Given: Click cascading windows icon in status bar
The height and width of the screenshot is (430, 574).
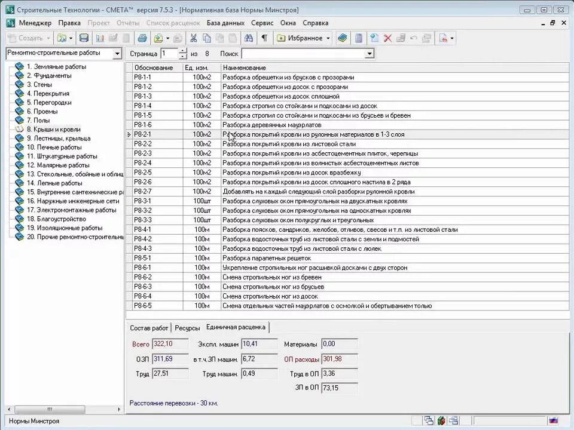Looking at the screenshot, I should tap(429, 420).
